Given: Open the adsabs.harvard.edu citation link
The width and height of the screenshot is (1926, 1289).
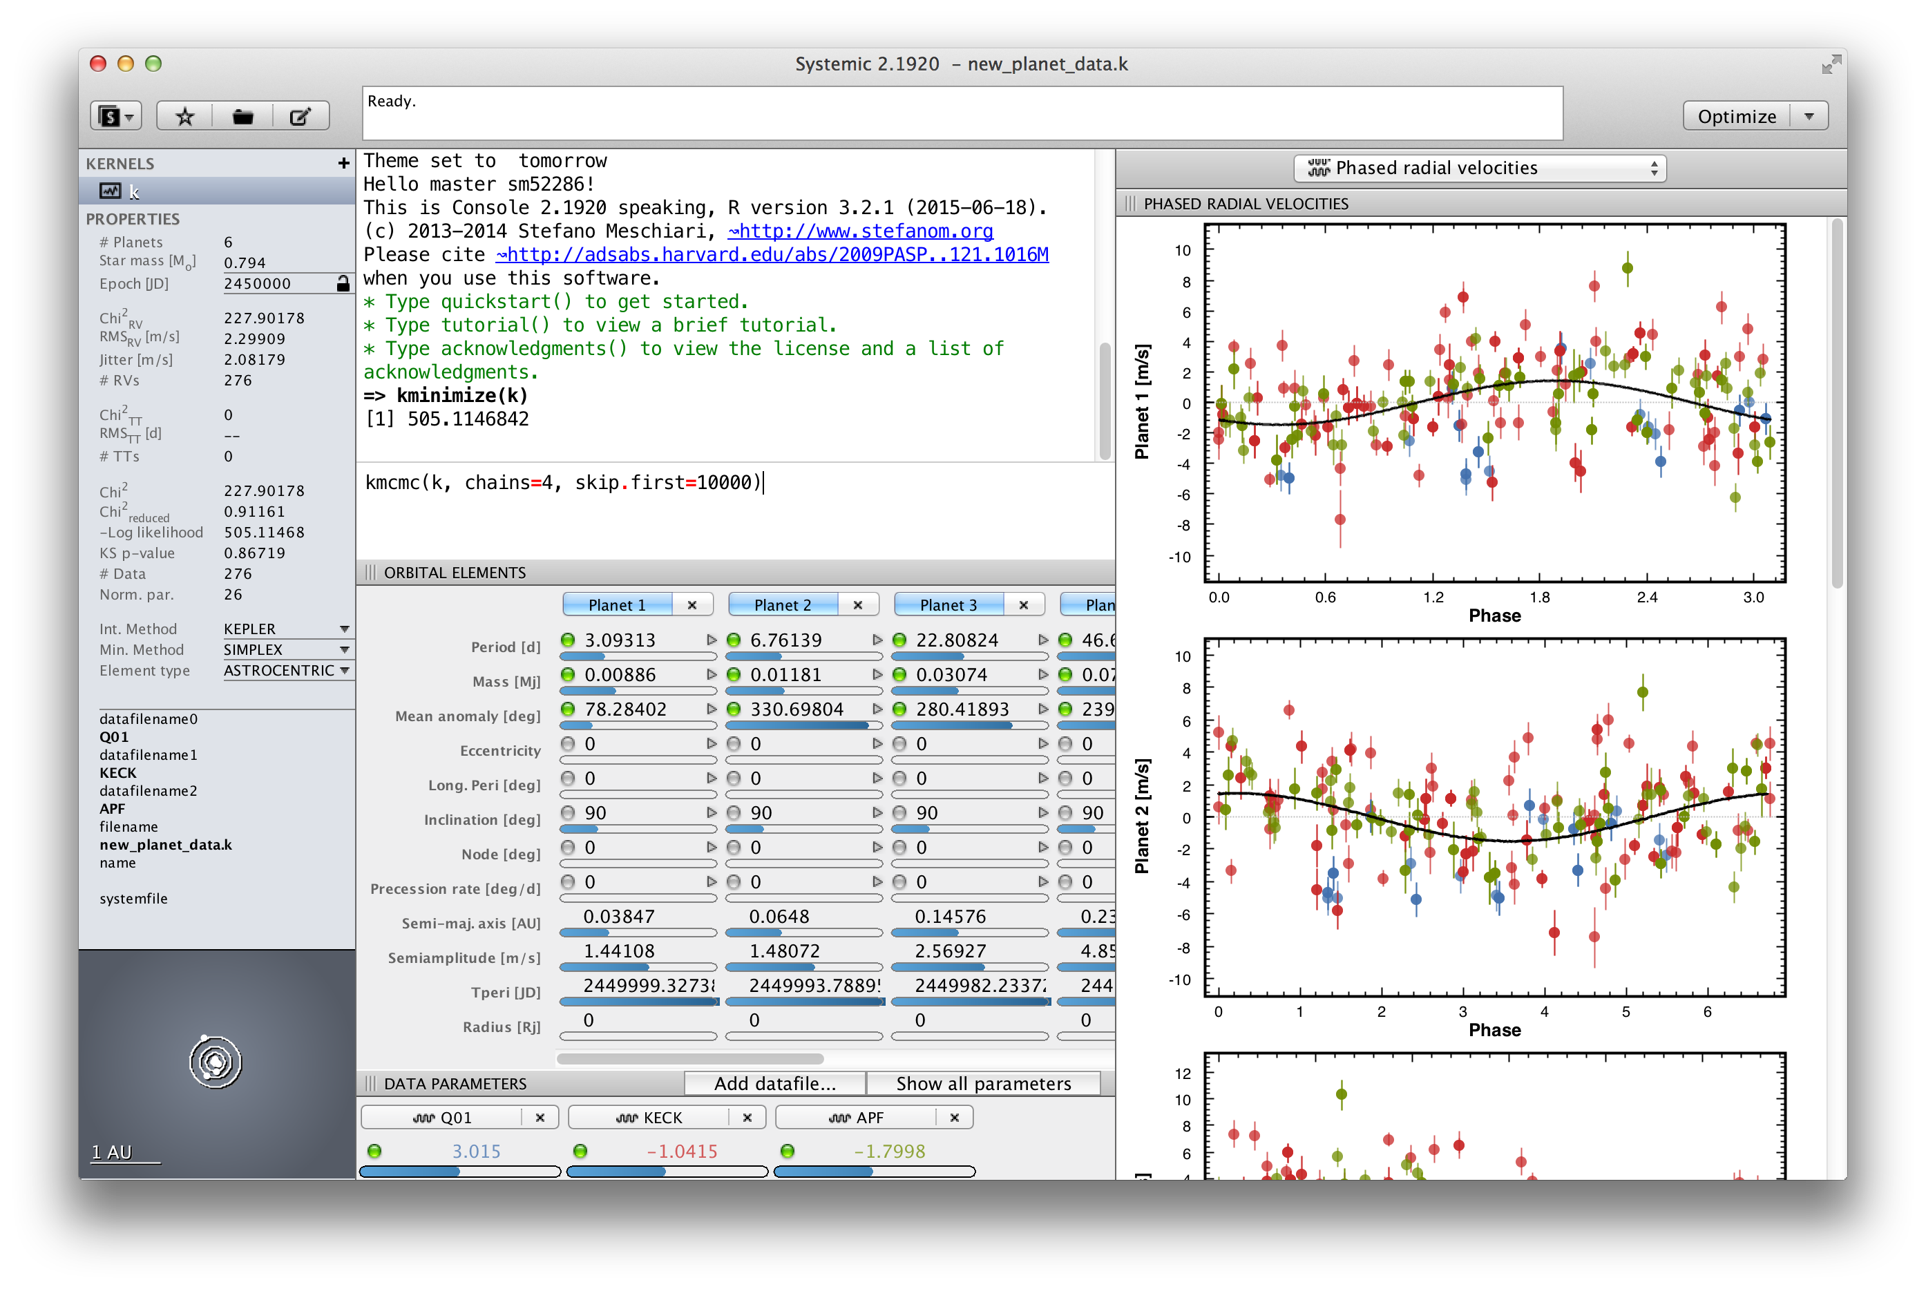Looking at the screenshot, I should 772,255.
